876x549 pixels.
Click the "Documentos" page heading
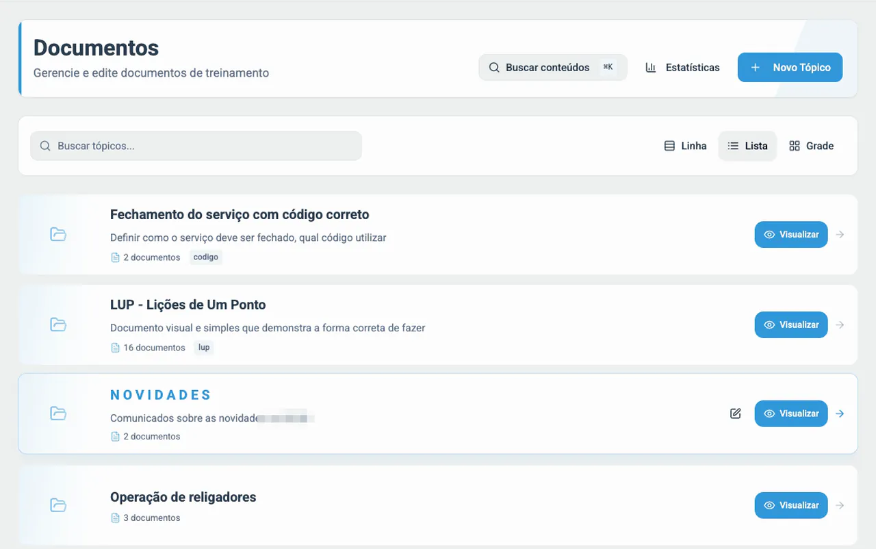pyautogui.click(x=96, y=48)
